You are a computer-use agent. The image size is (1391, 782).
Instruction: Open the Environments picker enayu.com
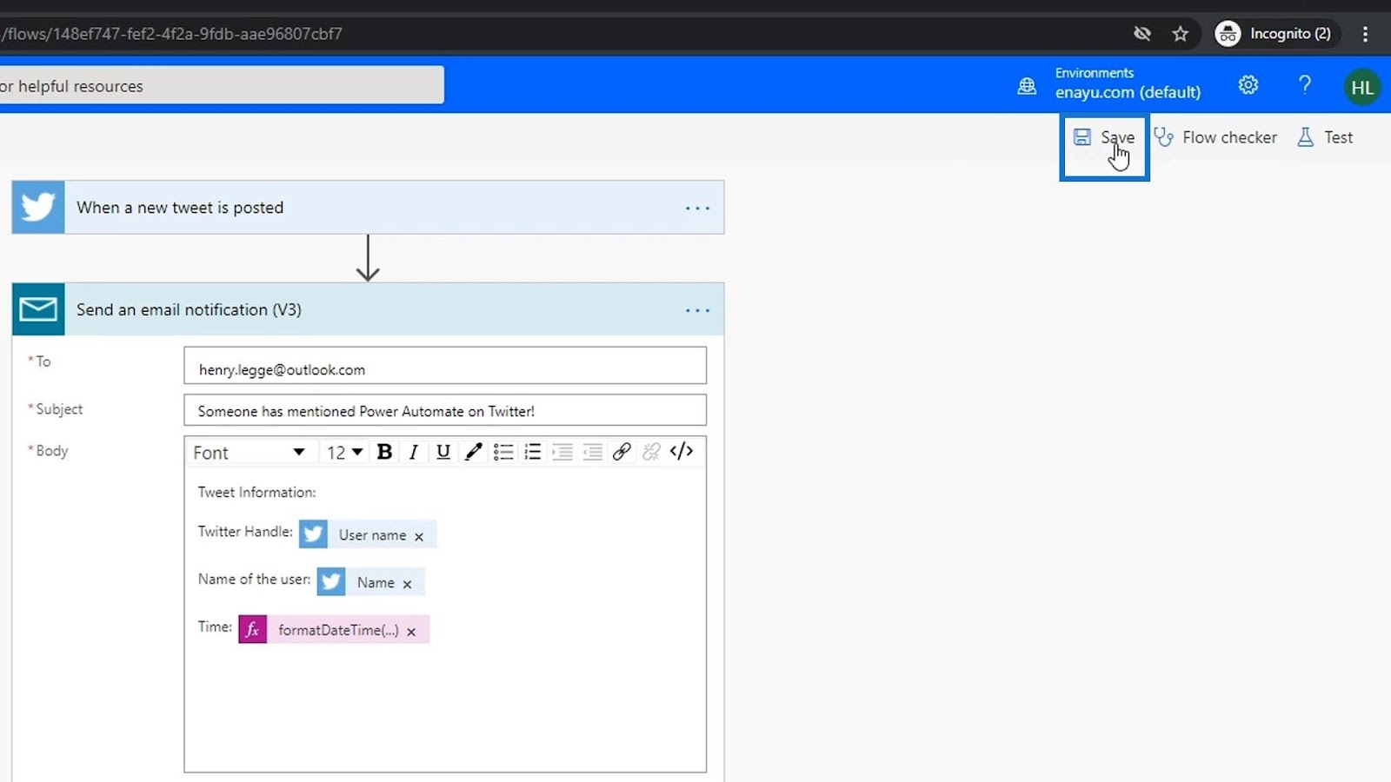coord(1128,83)
